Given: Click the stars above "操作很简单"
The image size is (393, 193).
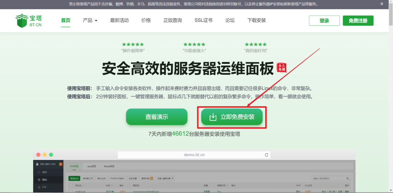Looking at the screenshot, I should tap(133, 45).
